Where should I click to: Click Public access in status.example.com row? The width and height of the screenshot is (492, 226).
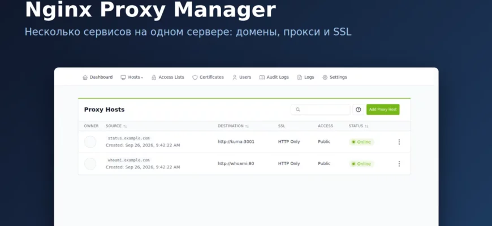(324, 142)
